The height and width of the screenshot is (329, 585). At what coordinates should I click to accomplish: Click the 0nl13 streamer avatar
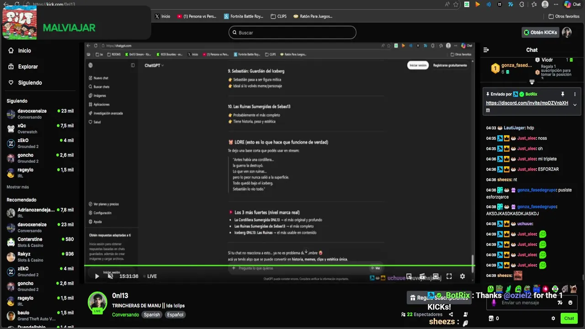[x=97, y=302]
